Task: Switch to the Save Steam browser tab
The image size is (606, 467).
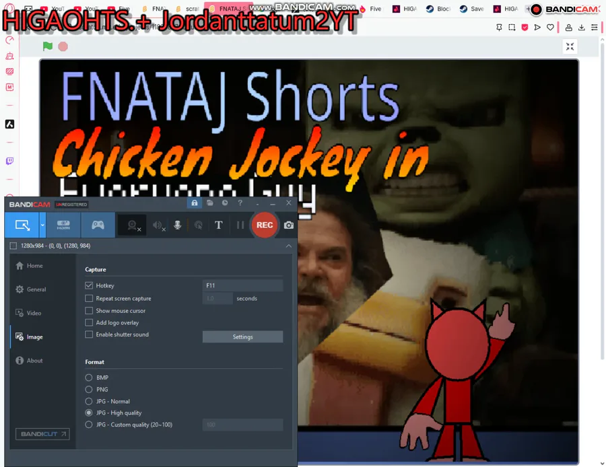Action: [472, 9]
